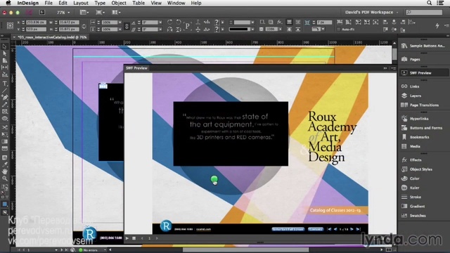Click the reference point locator grid
Screen dimensions: 450x253
(10, 25)
